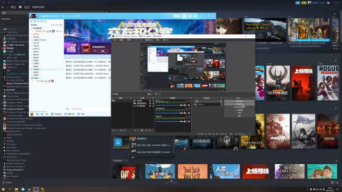Toggle visibility of third OBS source

coord(150,106)
